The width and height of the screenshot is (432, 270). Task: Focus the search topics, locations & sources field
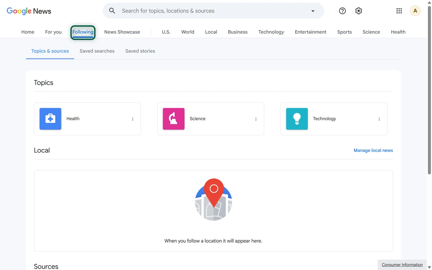(213, 11)
